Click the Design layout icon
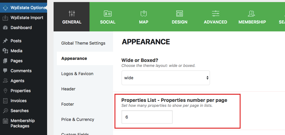Image resolution: width=285 pixels, height=135 pixels. [x=180, y=14]
